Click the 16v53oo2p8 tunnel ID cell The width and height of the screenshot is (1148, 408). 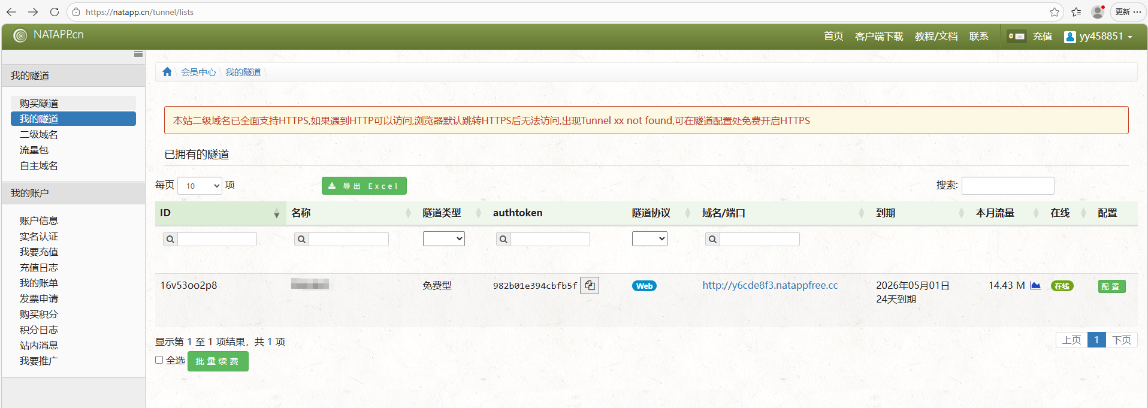click(x=189, y=285)
